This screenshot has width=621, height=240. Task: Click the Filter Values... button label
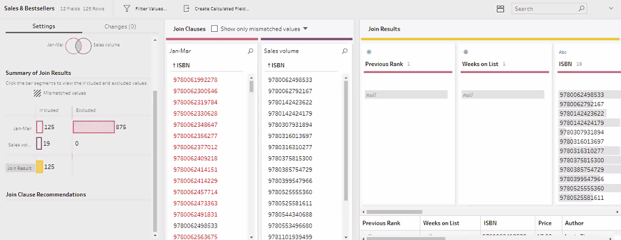[151, 9]
